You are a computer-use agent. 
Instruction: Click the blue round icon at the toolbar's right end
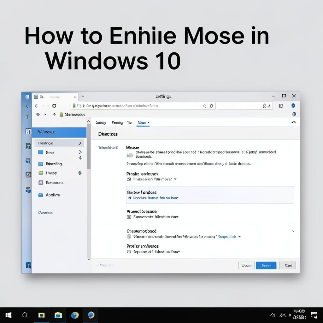click(293, 105)
